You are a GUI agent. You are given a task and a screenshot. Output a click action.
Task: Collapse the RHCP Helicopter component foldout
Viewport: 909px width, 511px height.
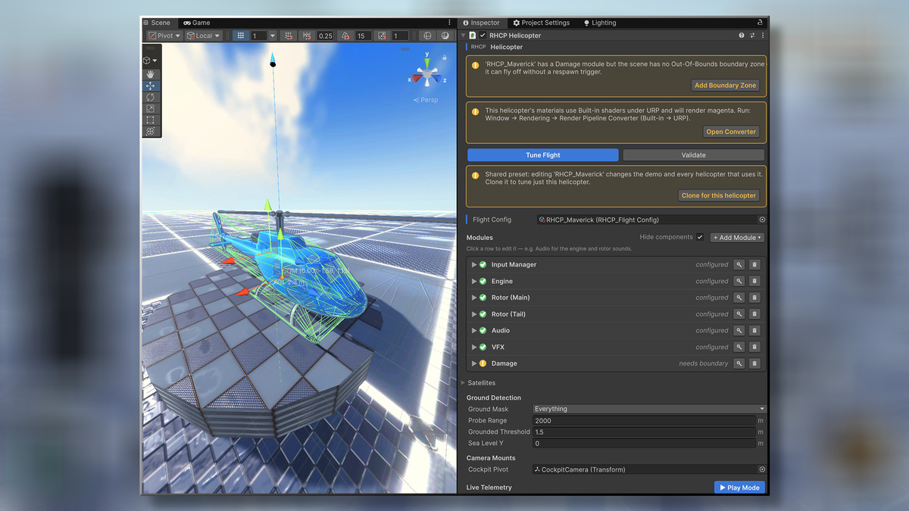464,36
